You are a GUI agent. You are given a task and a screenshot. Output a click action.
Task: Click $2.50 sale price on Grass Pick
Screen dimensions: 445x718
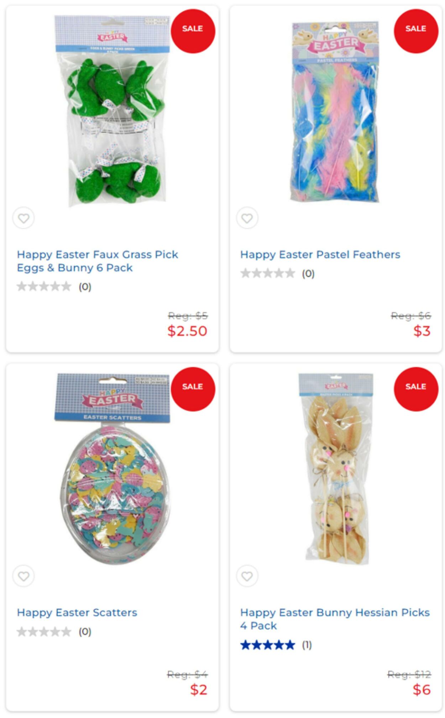point(187,331)
